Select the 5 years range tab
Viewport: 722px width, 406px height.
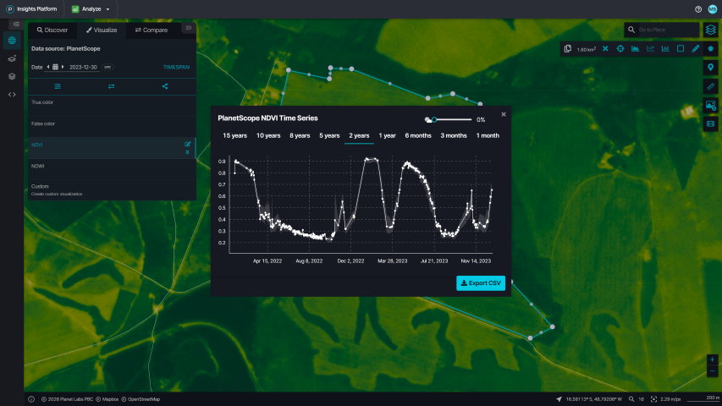tap(329, 136)
